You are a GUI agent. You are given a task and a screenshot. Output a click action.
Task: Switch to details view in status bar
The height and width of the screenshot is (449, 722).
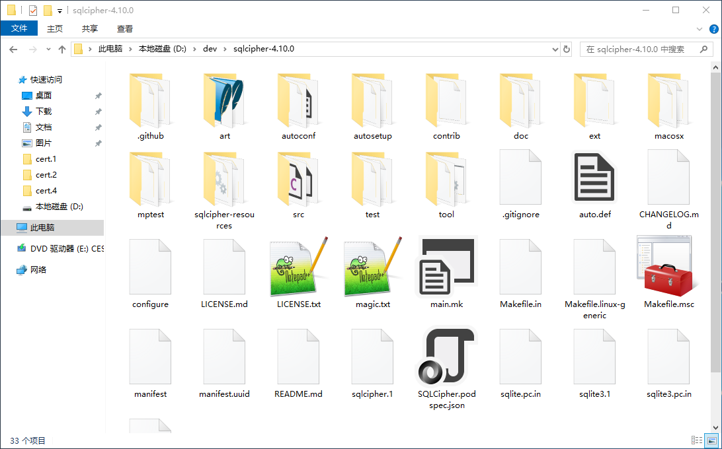point(696,440)
